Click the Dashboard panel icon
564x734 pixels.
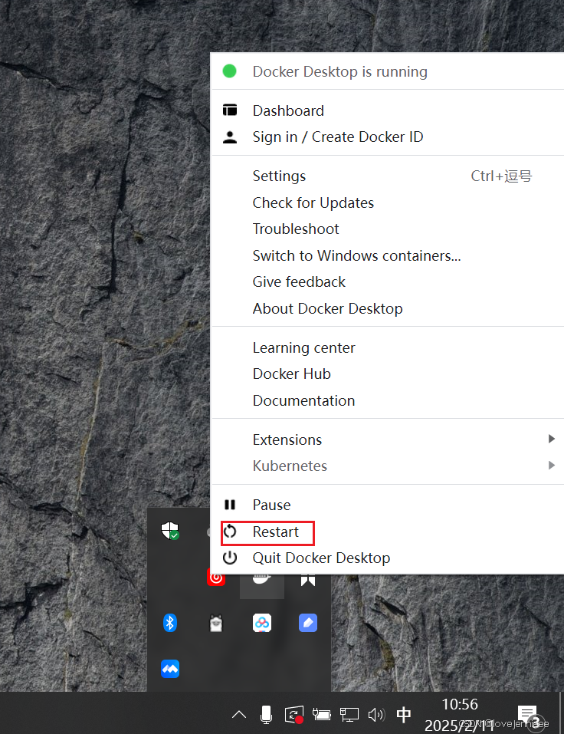[x=230, y=110]
